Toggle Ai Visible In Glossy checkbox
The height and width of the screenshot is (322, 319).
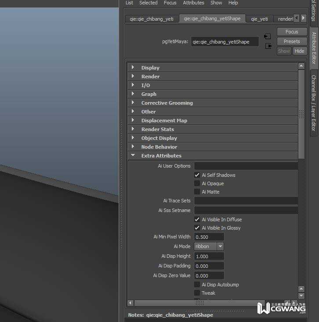coord(197,228)
